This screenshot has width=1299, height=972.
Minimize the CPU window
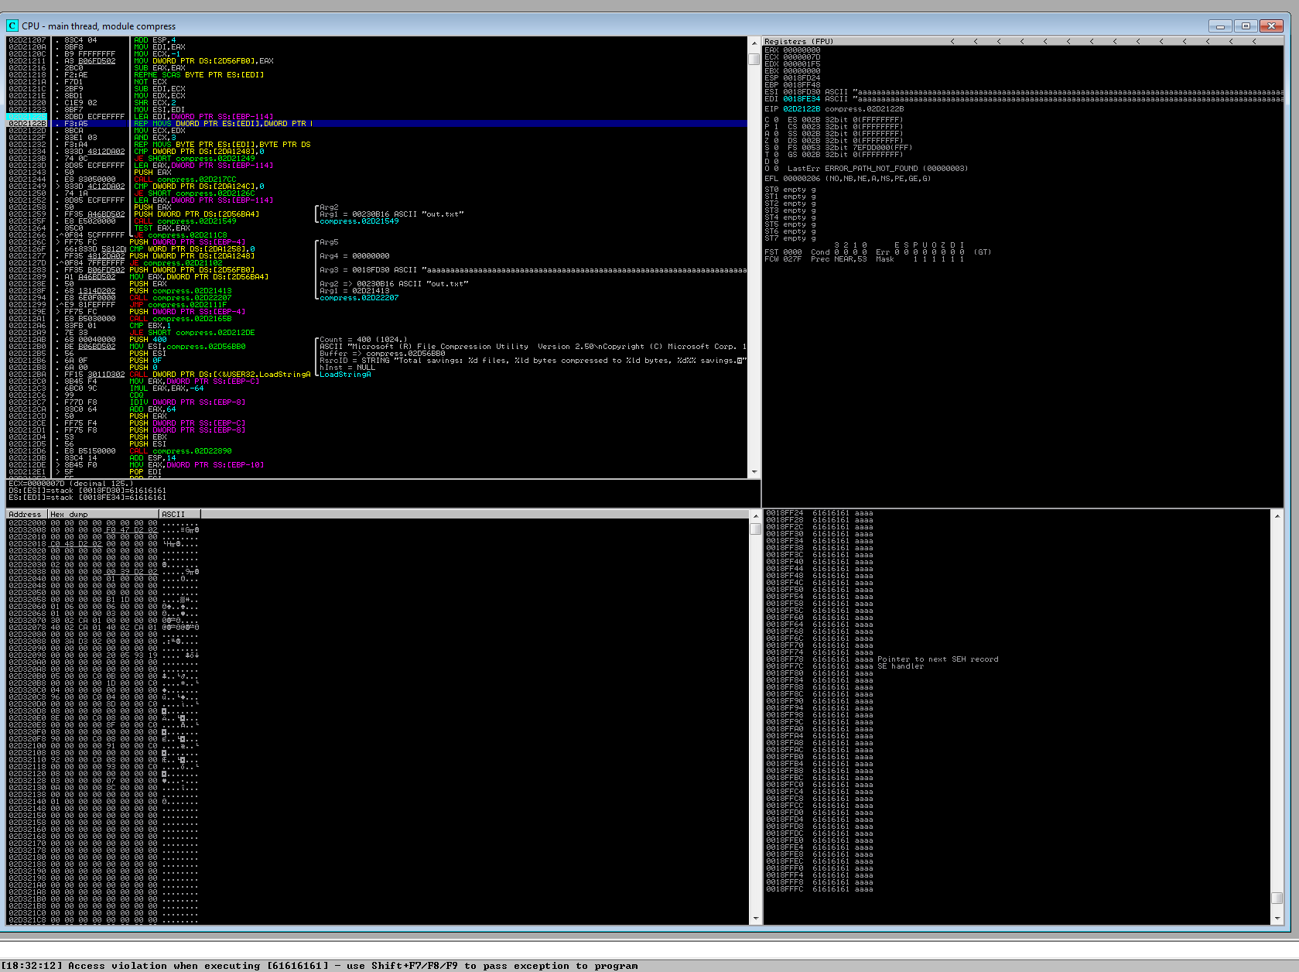coord(1220,26)
